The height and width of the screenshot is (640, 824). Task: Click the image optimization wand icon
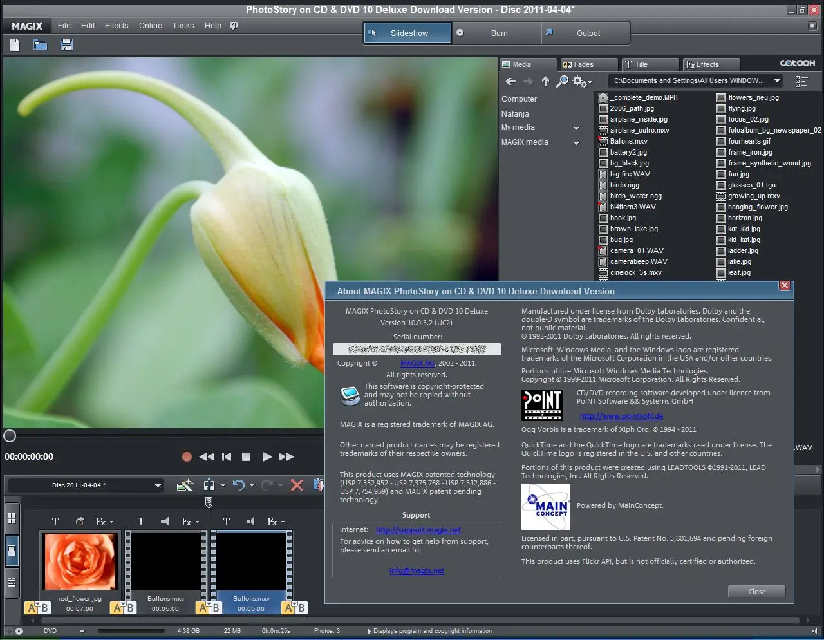pos(185,485)
